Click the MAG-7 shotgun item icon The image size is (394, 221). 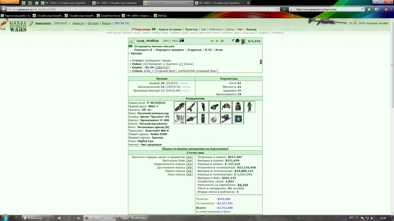pos(191,107)
